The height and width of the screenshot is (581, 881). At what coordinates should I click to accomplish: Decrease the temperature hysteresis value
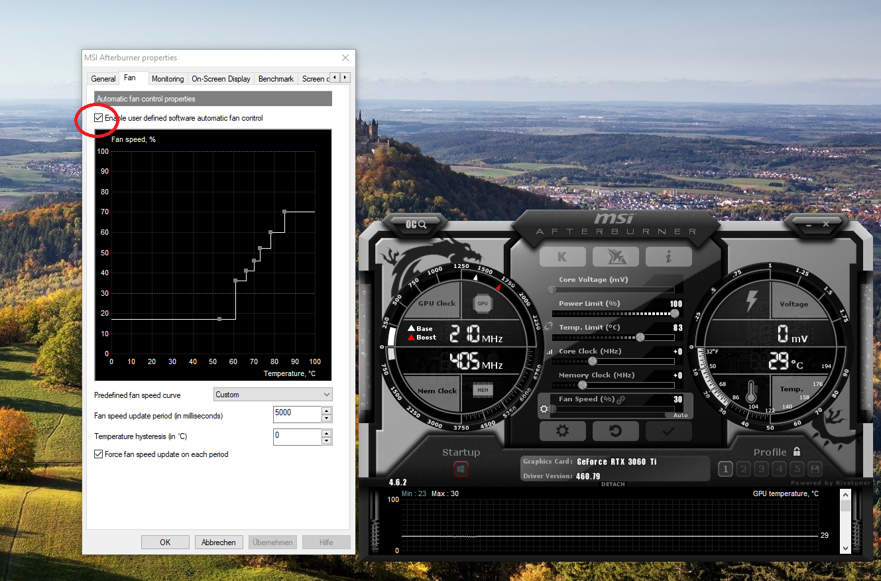(326, 440)
